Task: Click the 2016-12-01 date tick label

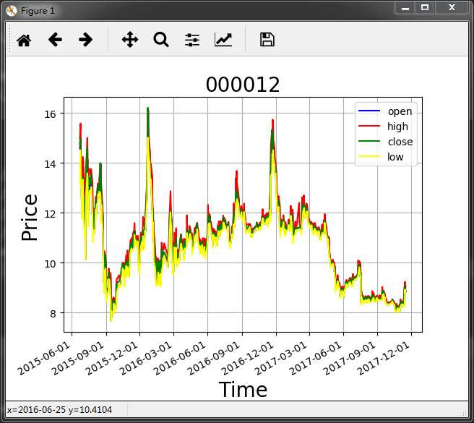Action: click(248, 359)
